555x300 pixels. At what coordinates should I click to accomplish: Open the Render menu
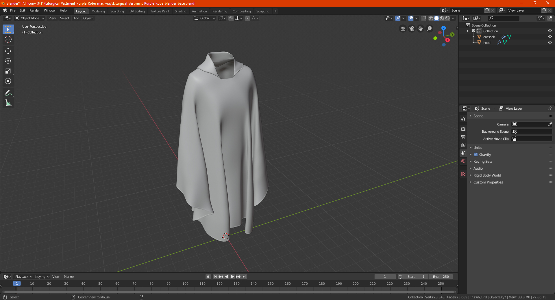[34, 10]
